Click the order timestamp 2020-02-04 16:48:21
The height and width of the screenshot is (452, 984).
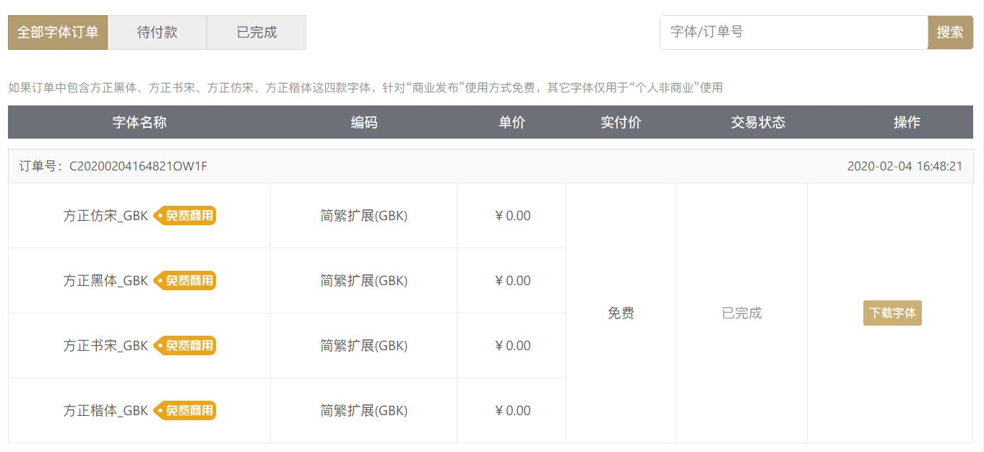(x=905, y=166)
